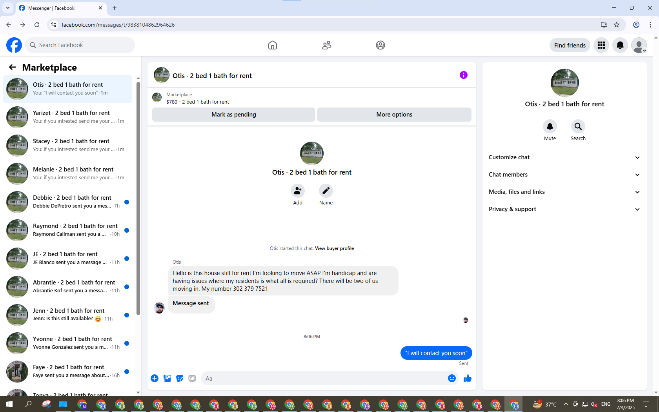Click Find friends button

570,45
